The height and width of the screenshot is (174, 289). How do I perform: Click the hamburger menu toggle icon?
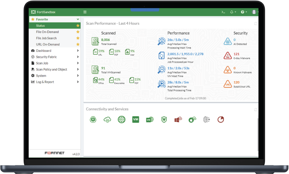85,12
